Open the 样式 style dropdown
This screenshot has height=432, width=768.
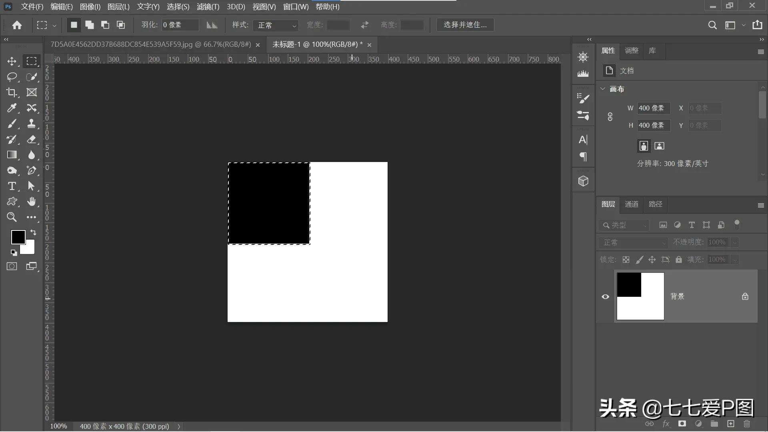(276, 25)
